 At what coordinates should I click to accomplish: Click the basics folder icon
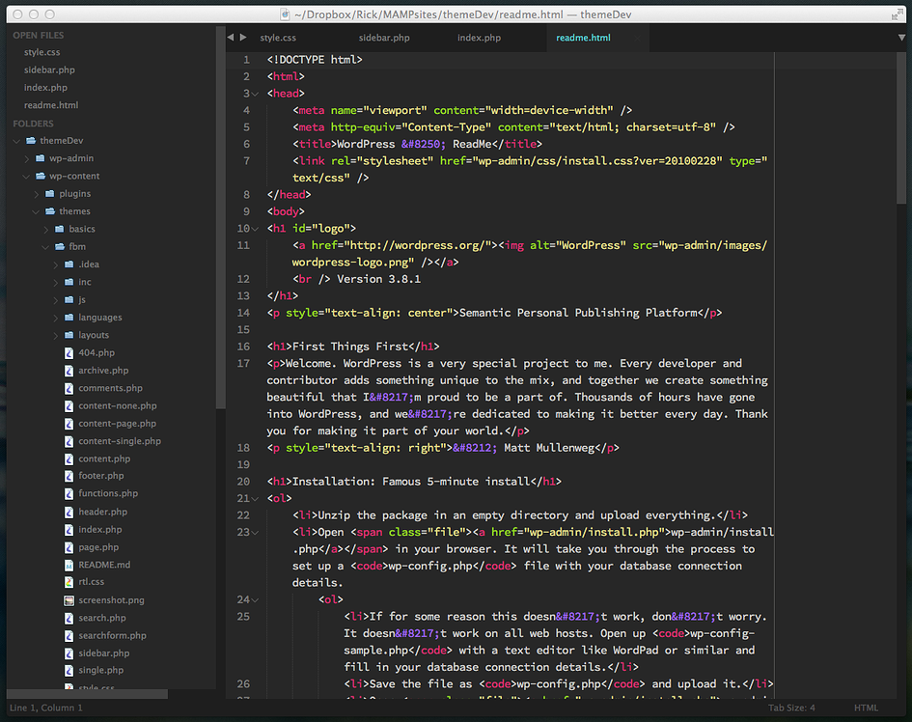(59, 229)
